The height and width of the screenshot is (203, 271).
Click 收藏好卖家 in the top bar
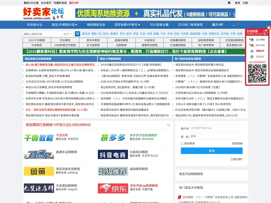pos(60,3)
